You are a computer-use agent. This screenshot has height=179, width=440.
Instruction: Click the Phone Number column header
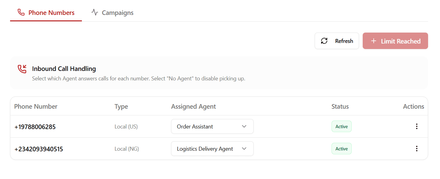point(36,107)
